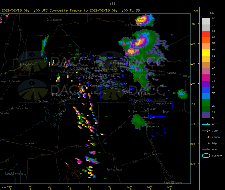
Task: Click the S_Pintada label
Action: coord(67,72)
